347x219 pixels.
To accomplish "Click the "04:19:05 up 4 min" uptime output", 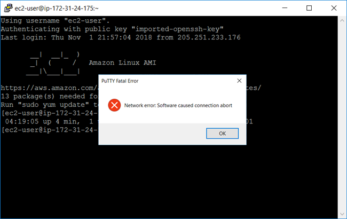I will coord(49,122).
